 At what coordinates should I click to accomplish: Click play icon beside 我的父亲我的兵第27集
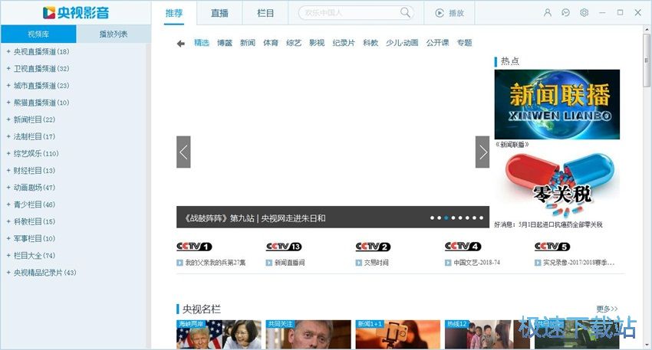coord(179,263)
